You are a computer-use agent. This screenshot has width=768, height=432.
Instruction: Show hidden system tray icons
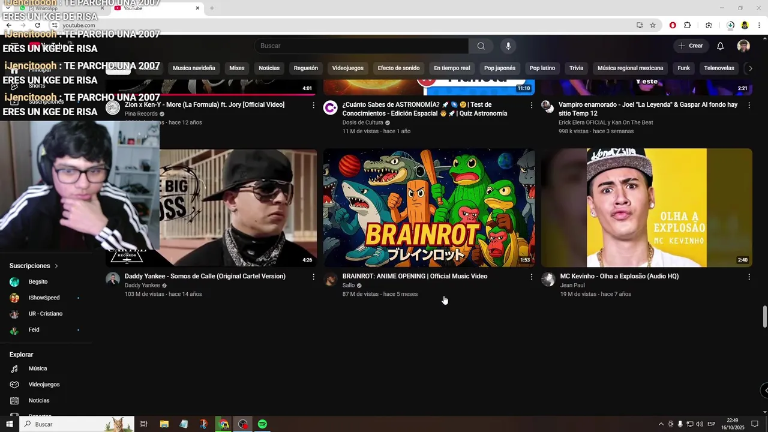pyautogui.click(x=661, y=424)
